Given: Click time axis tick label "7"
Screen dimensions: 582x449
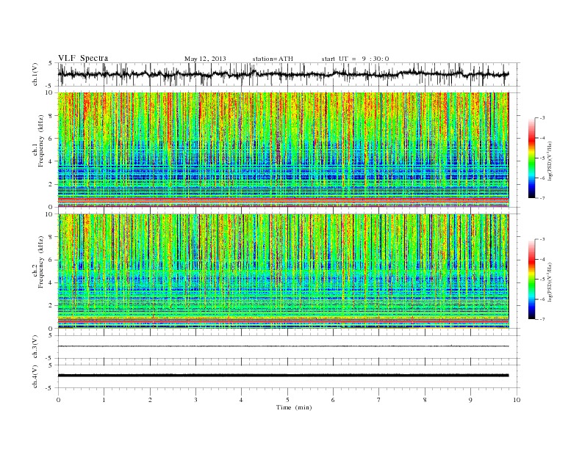Looking at the screenshot, I should (379, 400).
